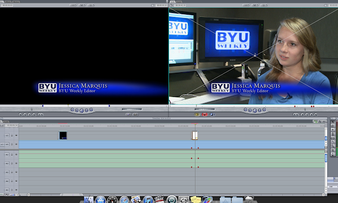Click Viewer Mark In/Out button pair
Viewport: 338px width, 203px height.
click(x=41, y=114)
